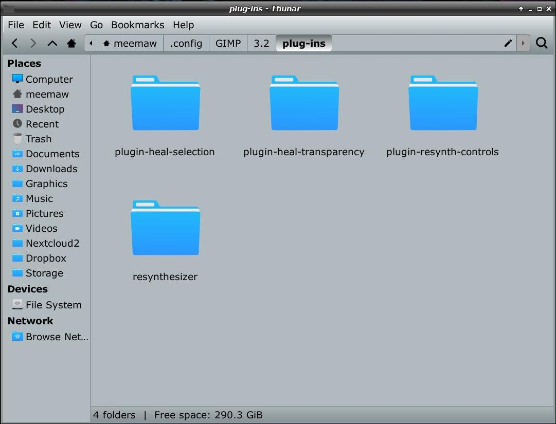The width and height of the screenshot is (556, 424).
Task: Go back with the left arrow
Action: pos(14,43)
